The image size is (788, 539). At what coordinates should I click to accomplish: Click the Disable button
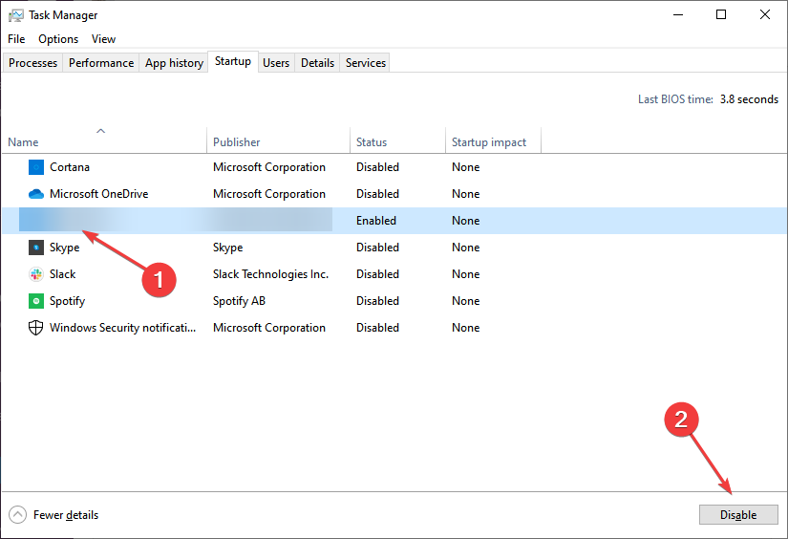[x=738, y=515]
